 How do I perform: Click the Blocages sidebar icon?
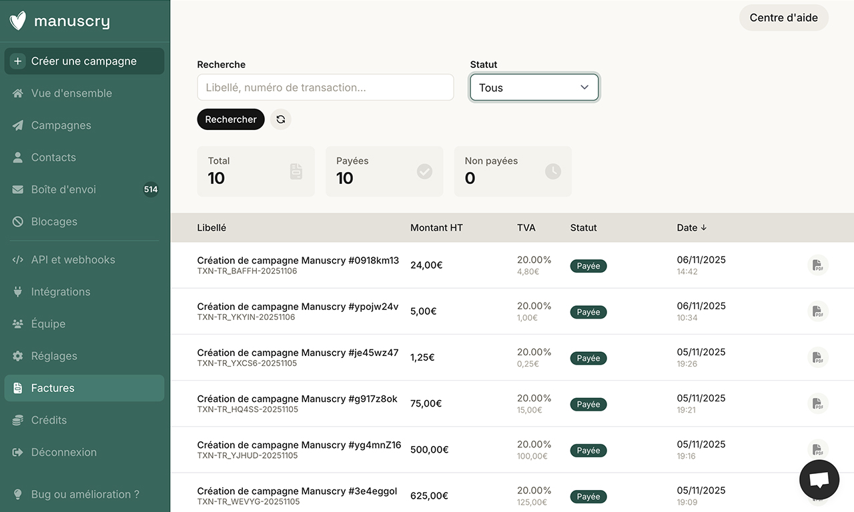tap(17, 221)
